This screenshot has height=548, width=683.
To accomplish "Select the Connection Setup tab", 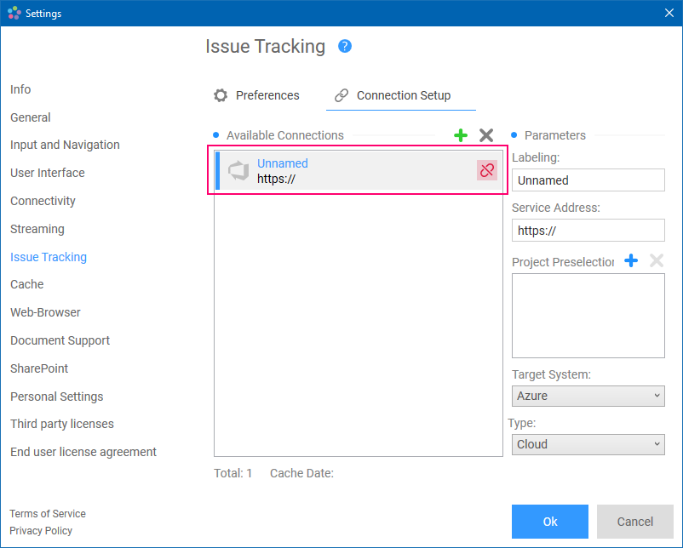I will (x=403, y=95).
